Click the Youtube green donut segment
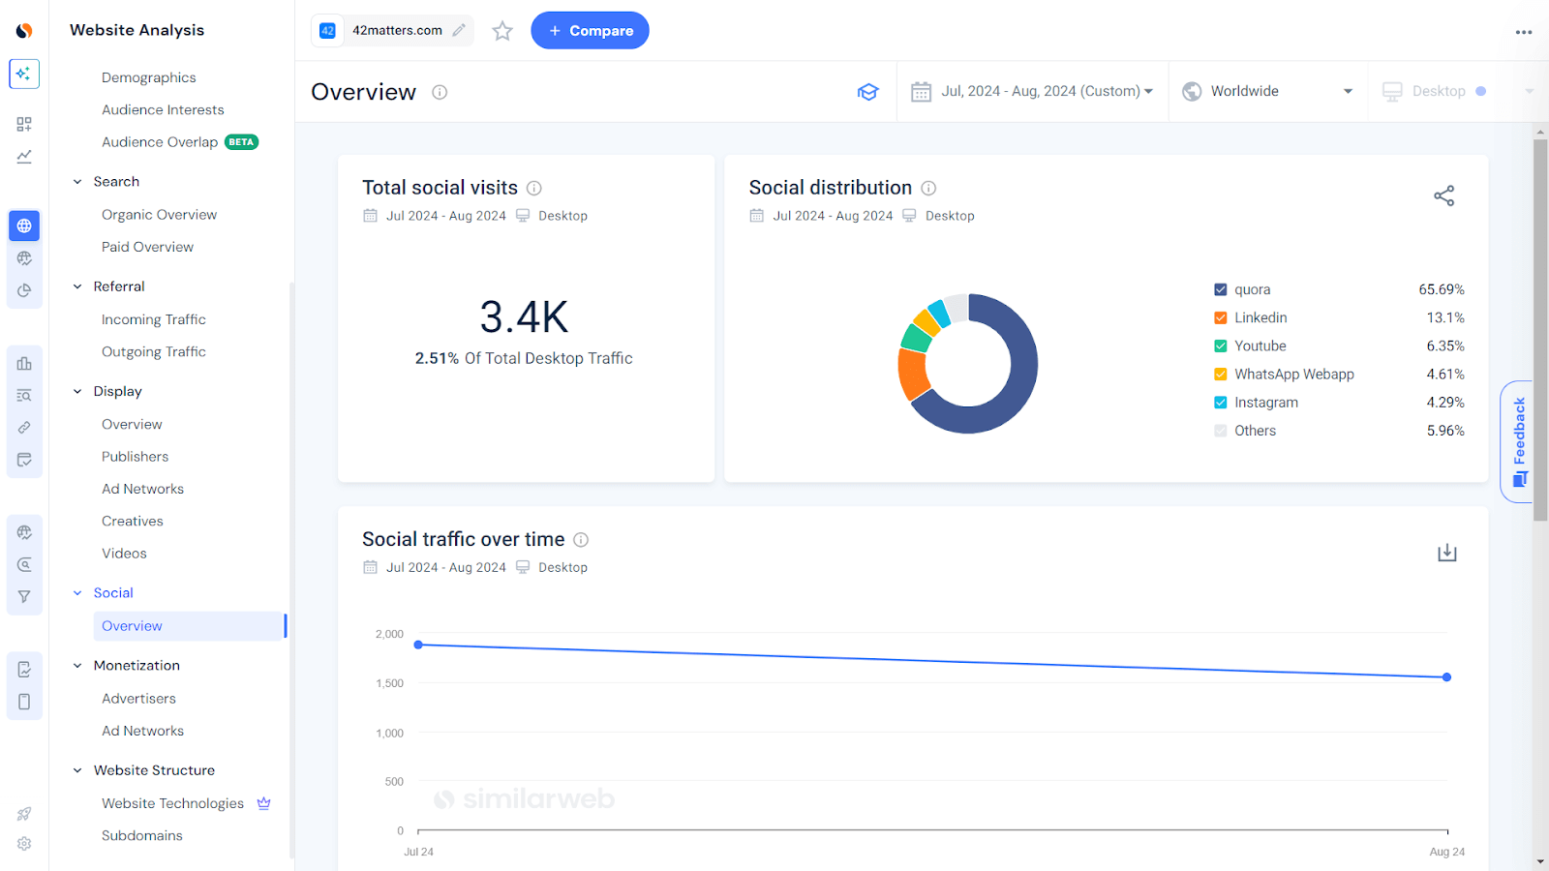Viewport: 1549px width, 871px height. click(x=916, y=338)
